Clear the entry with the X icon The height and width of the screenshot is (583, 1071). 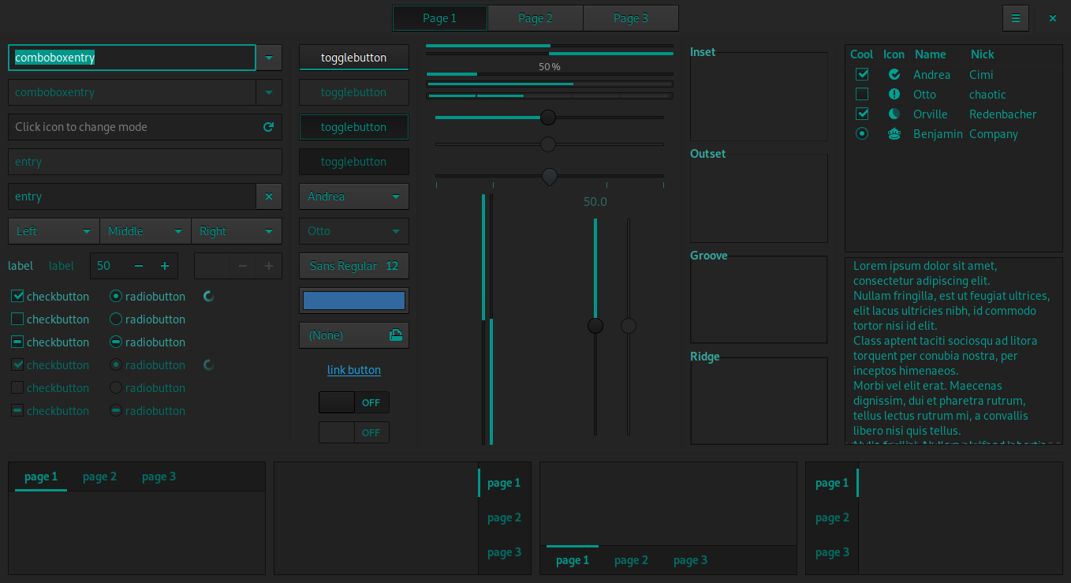(x=269, y=196)
